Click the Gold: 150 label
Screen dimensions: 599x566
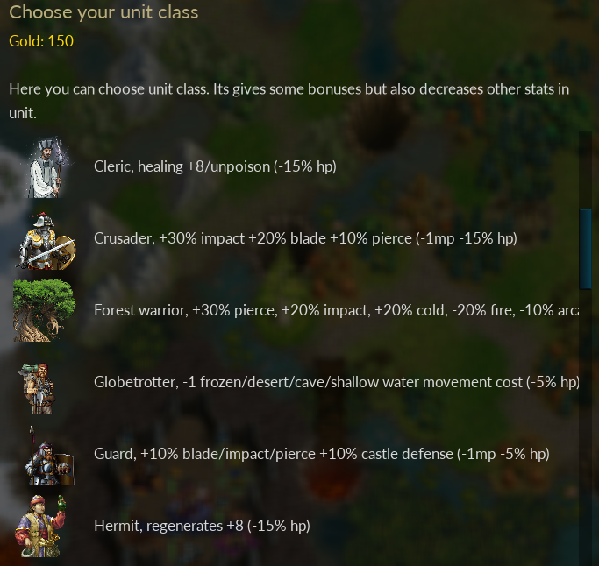[x=41, y=41]
